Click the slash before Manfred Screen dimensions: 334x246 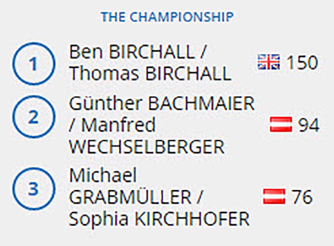pyautogui.click(x=72, y=125)
